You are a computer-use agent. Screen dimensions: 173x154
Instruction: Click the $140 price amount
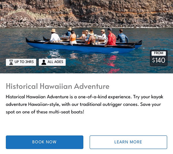[x=159, y=60]
